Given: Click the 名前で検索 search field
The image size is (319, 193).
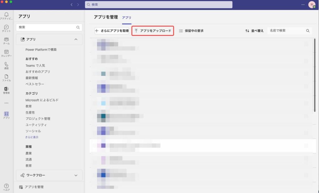Looking at the screenshot, I should point(287,31).
